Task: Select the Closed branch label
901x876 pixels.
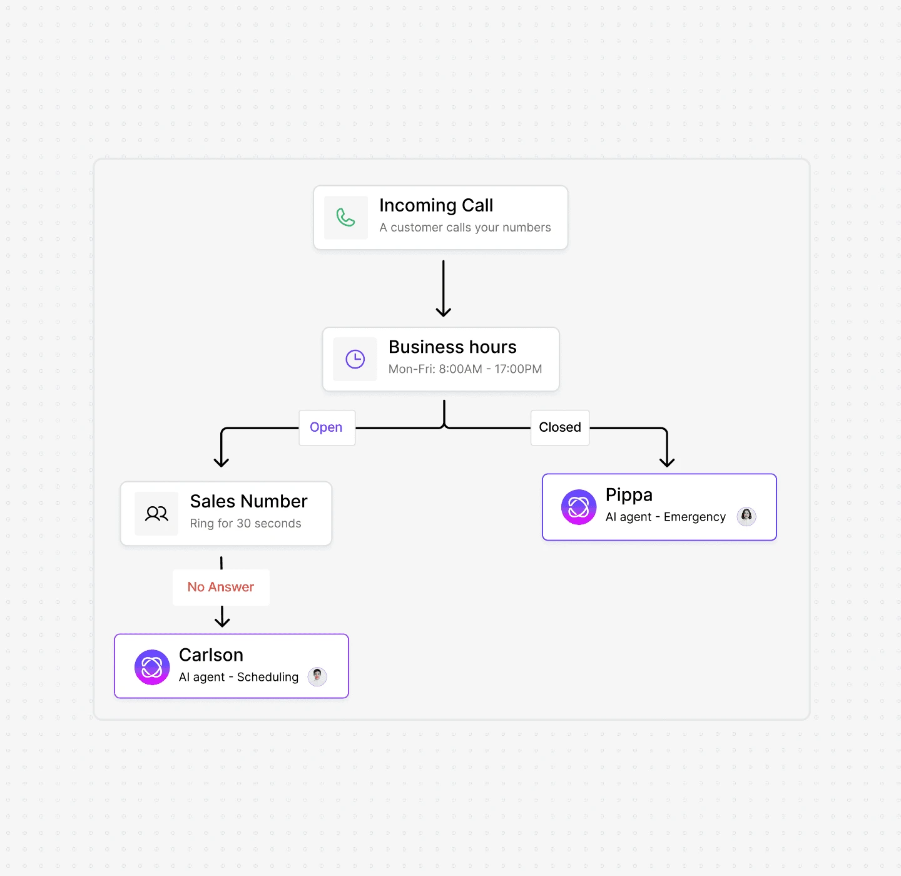Action: (x=560, y=427)
